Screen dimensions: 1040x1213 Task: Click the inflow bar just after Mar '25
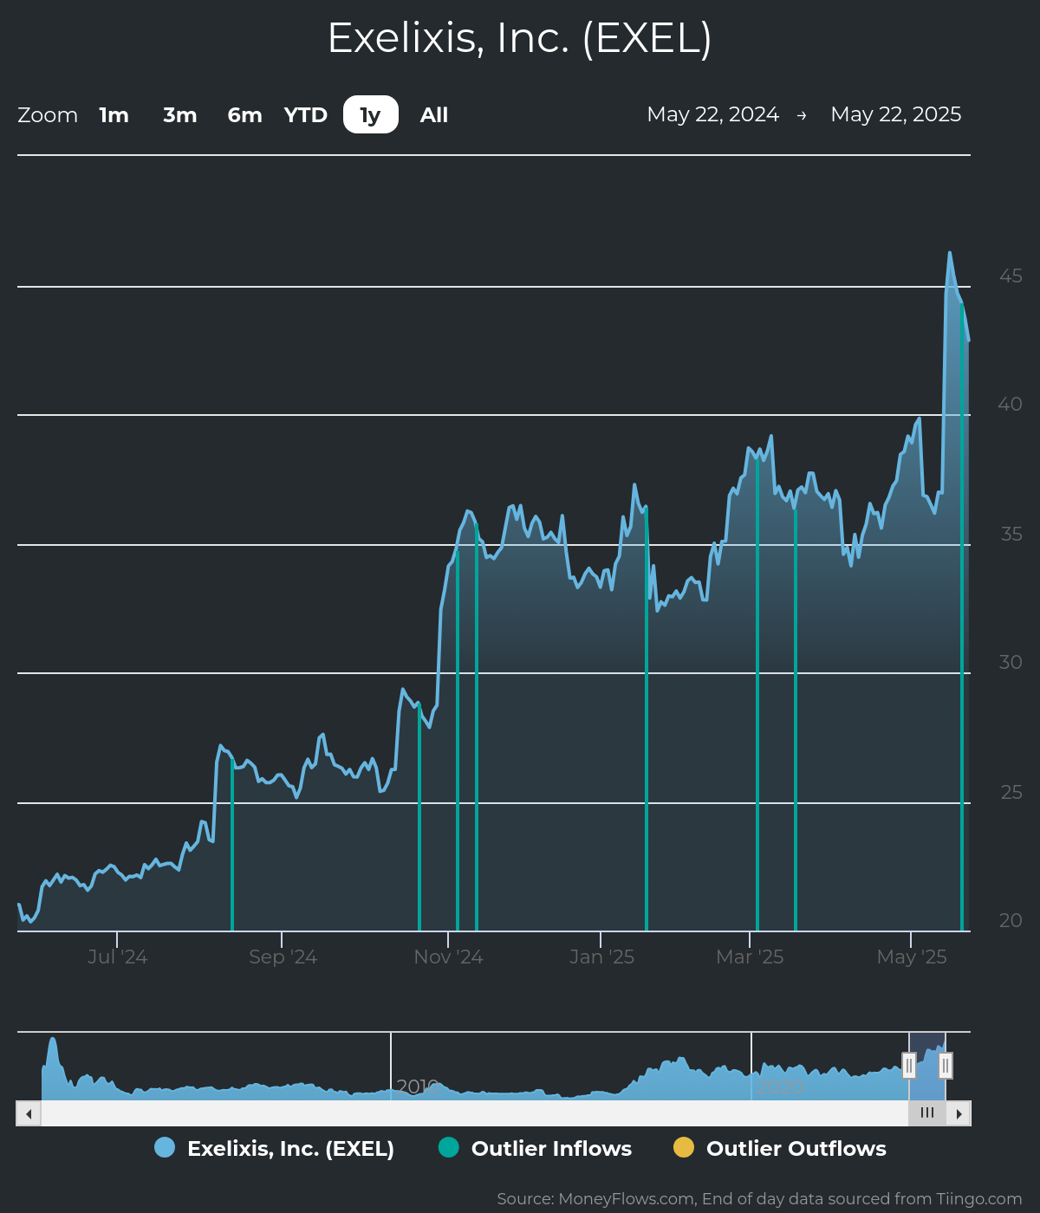pyautogui.click(x=757, y=693)
